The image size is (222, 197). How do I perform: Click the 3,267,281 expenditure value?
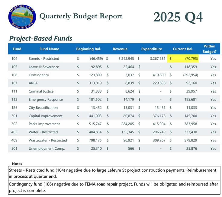coord(158,59)
